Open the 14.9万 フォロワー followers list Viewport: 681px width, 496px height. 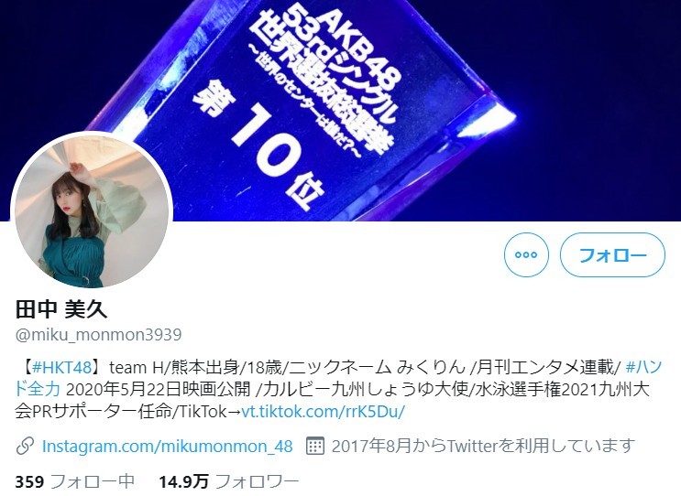[229, 481]
